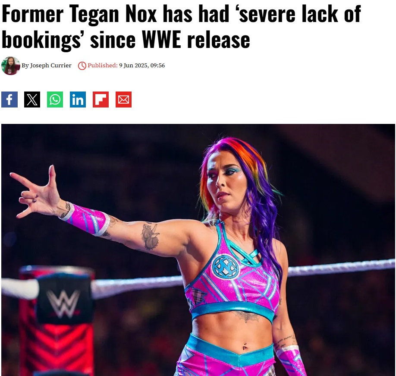Click the word 'By' before author name

25,66
